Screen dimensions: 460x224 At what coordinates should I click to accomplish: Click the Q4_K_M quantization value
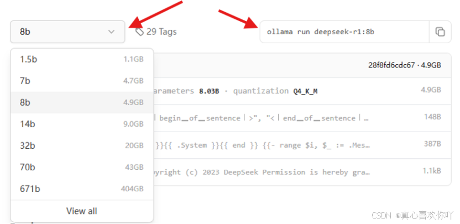305,91
